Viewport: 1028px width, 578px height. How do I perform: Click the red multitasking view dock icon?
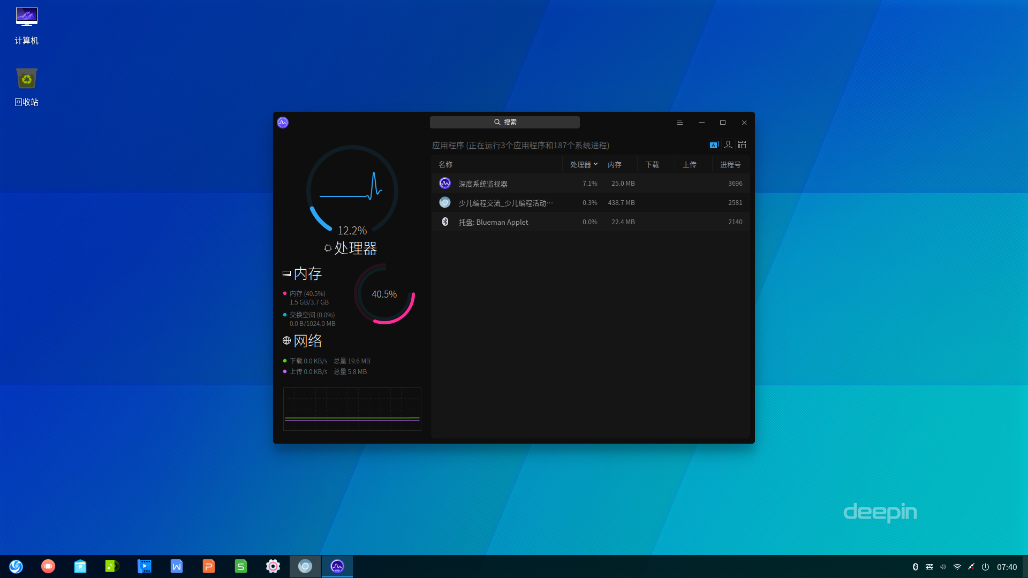pyautogui.click(x=48, y=566)
